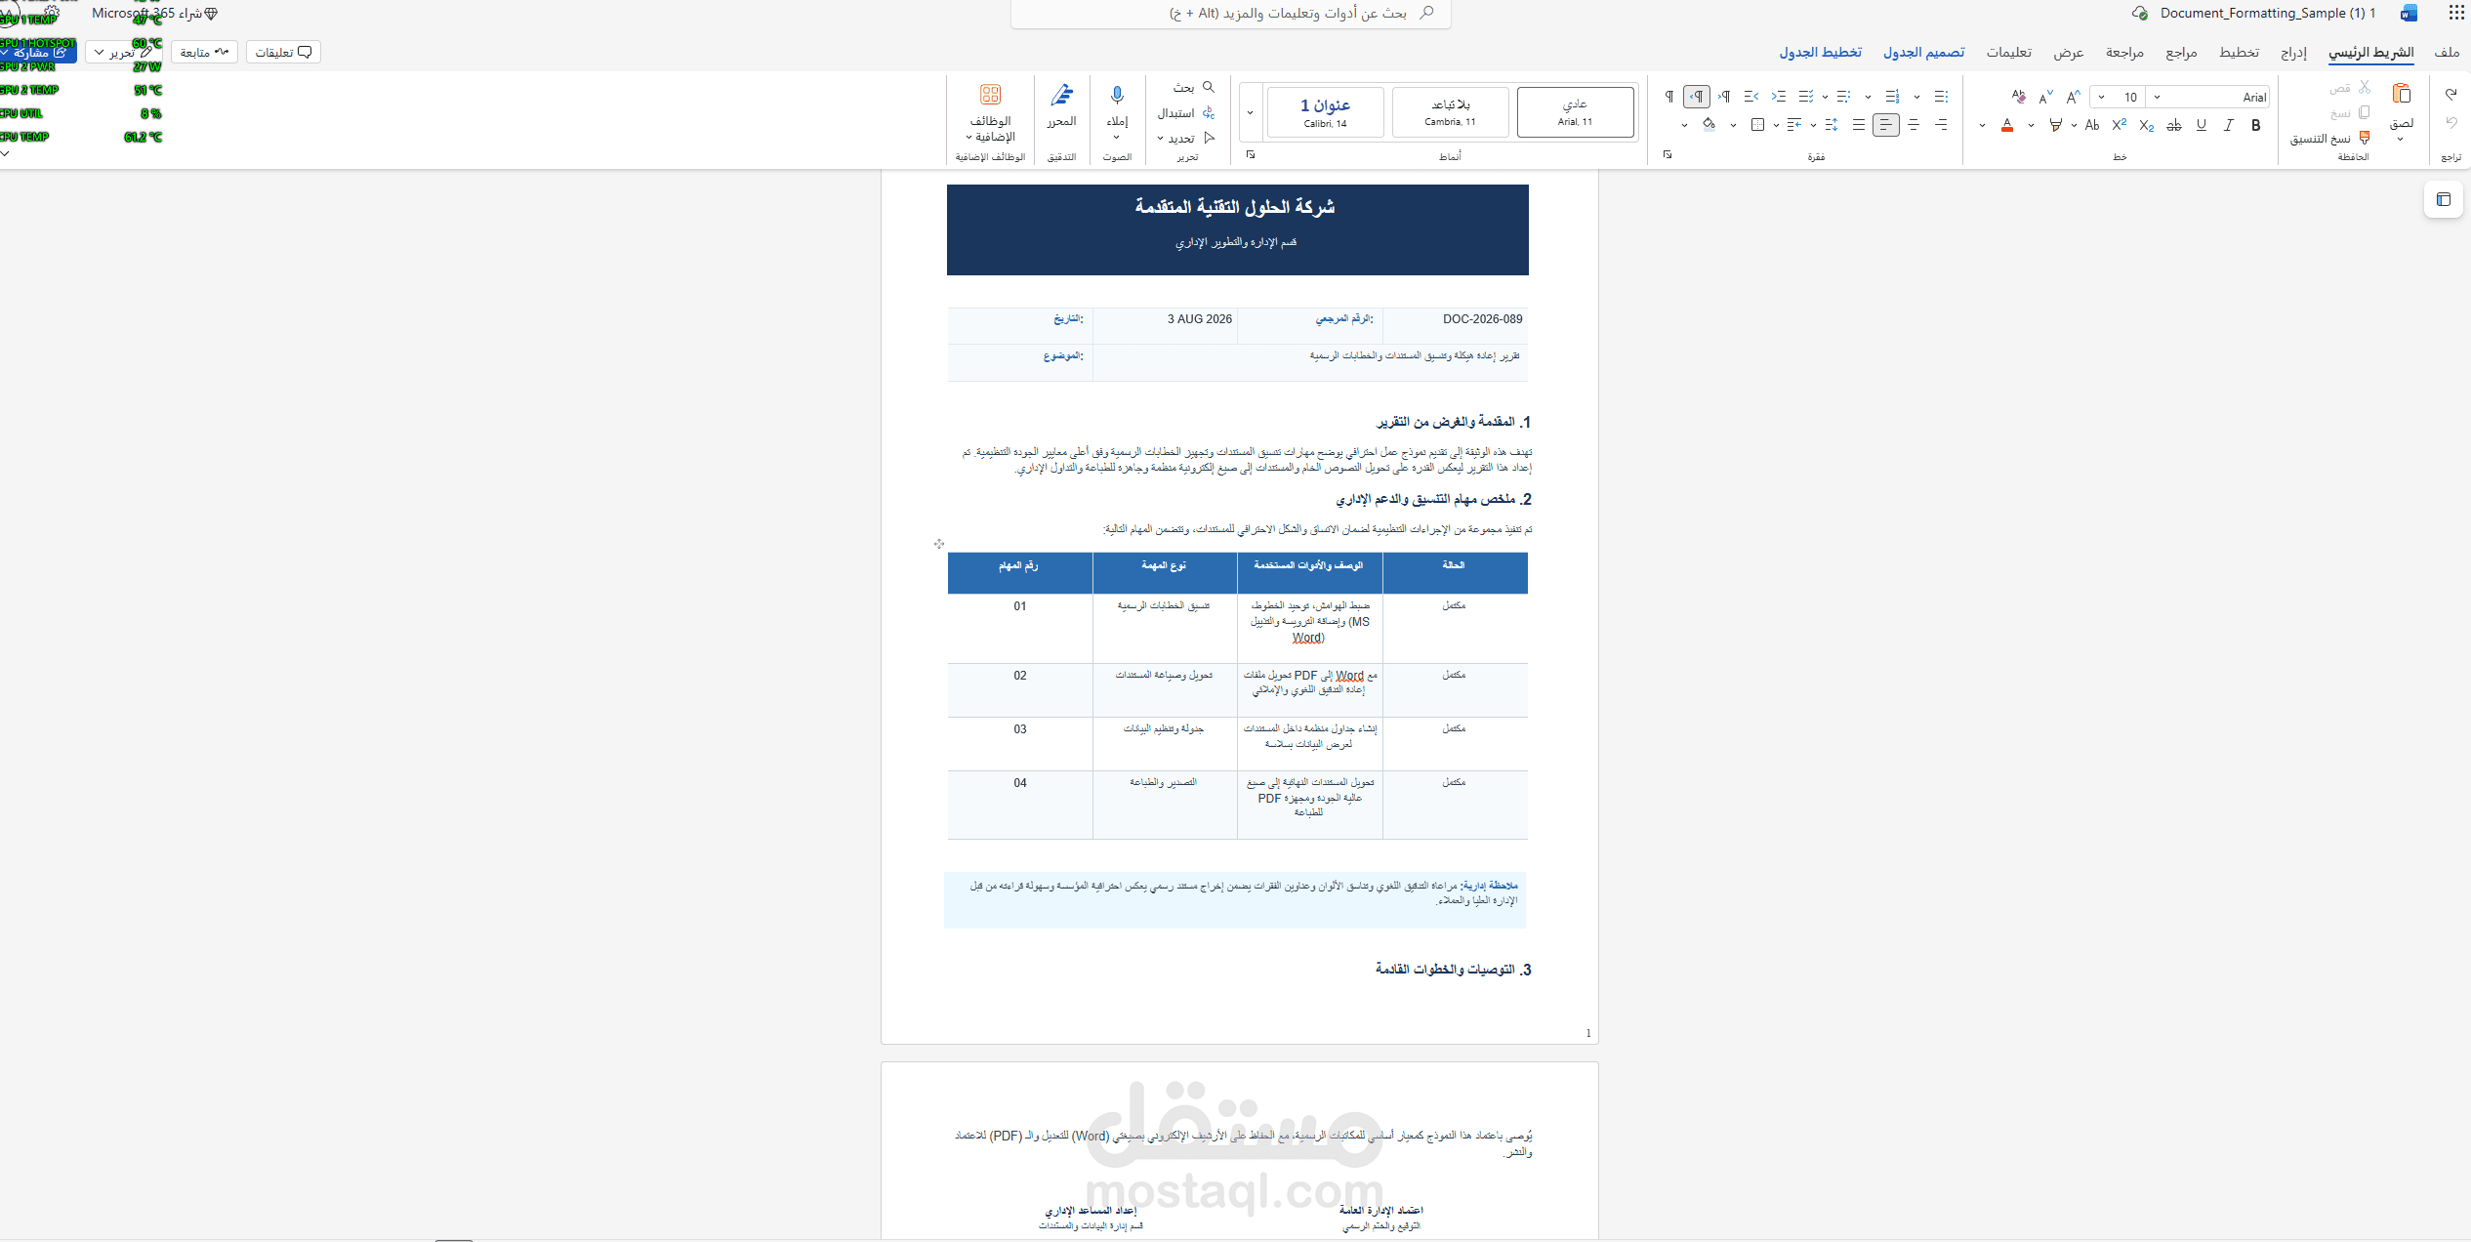
Task: Click the Paste clipboard icon
Action: (2402, 95)
